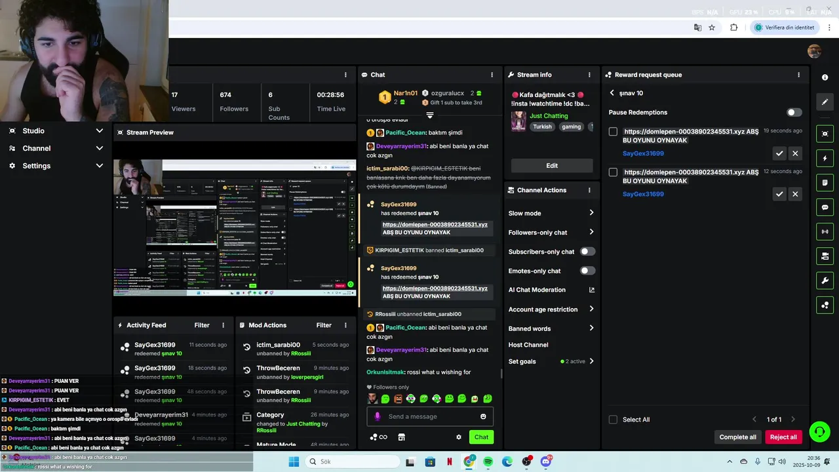Check the 12 seconds ago redemption checkbox

[x=613, y=172]
